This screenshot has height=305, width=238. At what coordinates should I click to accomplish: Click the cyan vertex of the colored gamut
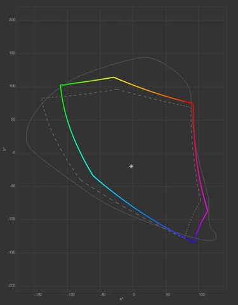93,175
